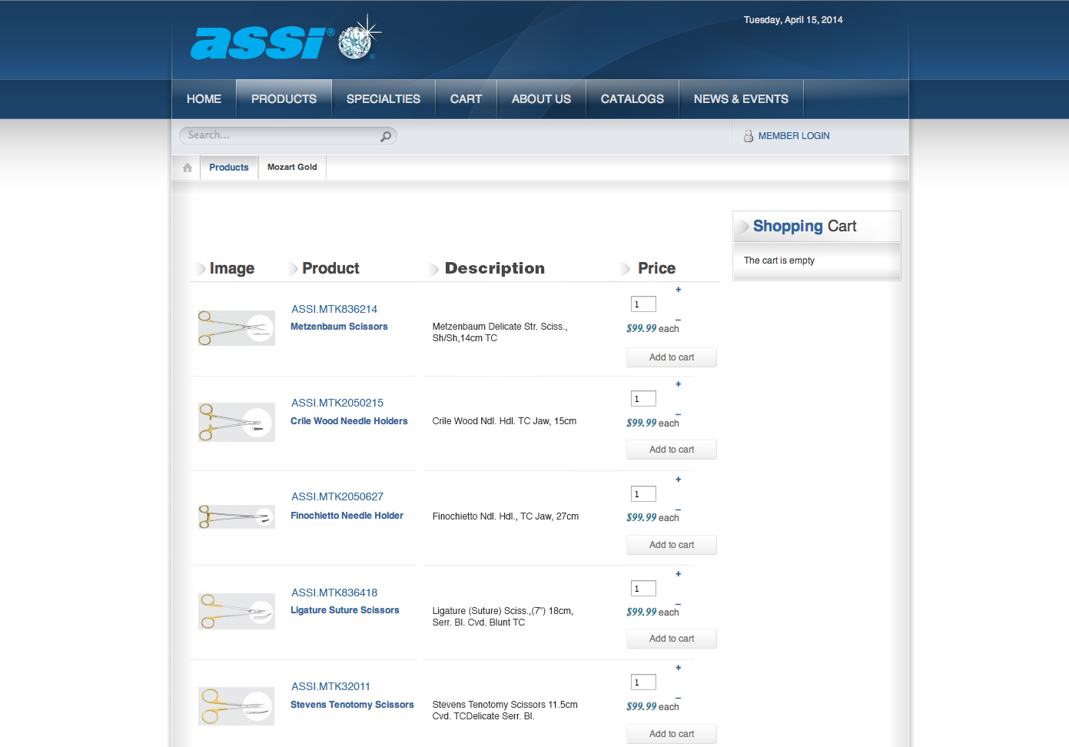Open the CATALOGS menu item
This screenshot has height=747, width=1069.
(x=632, y=99)
